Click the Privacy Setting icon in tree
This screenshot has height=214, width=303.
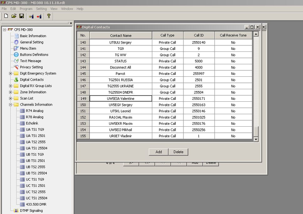tap(16, 67)
